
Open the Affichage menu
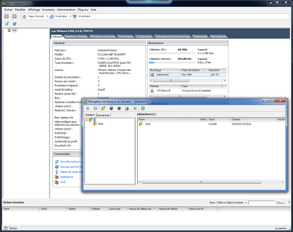click(x=34, y=10)
